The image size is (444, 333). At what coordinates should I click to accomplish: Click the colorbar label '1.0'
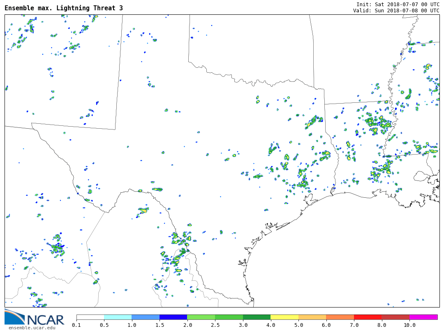[x=132, y=325]
